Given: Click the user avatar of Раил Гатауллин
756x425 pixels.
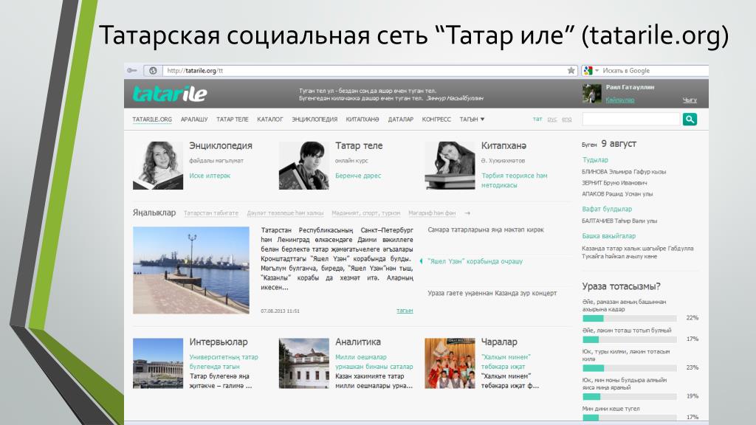Looking at the screenshot, I should click(591, 94).
